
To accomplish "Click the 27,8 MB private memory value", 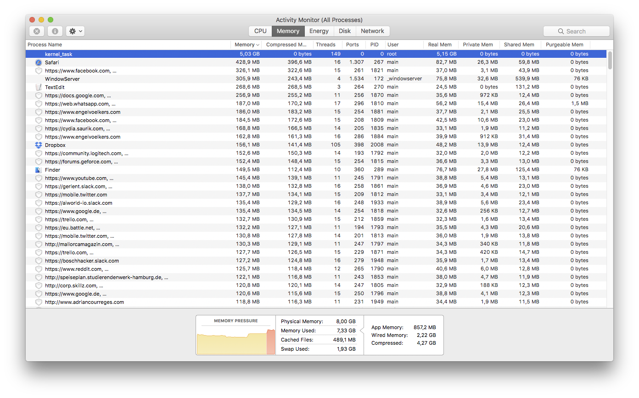I will coord(488,170).
